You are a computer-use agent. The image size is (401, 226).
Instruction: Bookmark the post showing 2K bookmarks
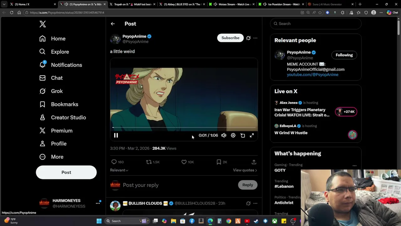(219, 162)
